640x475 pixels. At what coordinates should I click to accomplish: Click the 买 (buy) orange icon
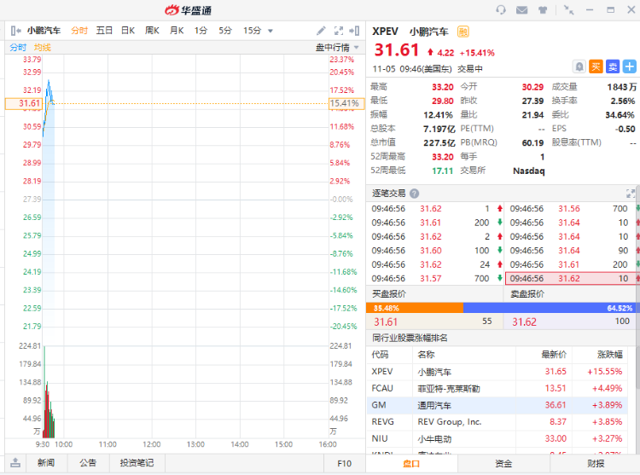point(596,67)
